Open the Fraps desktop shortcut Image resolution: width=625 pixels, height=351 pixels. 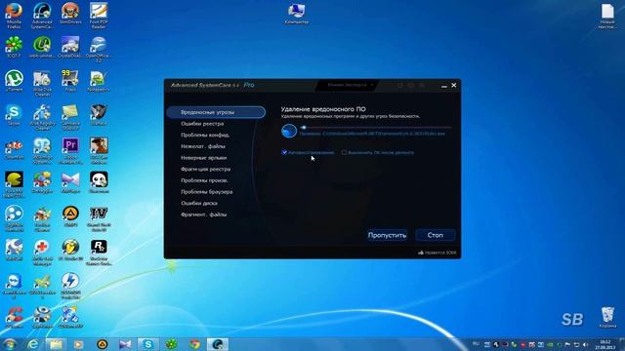coord(70,81)
